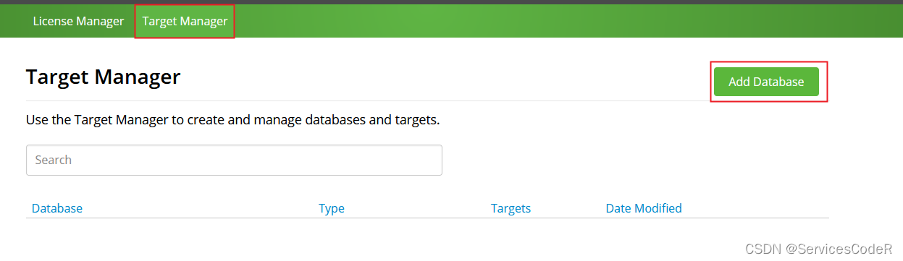Click the Type header link
This screenshot has width=903, height=261.
pos(332,208)
